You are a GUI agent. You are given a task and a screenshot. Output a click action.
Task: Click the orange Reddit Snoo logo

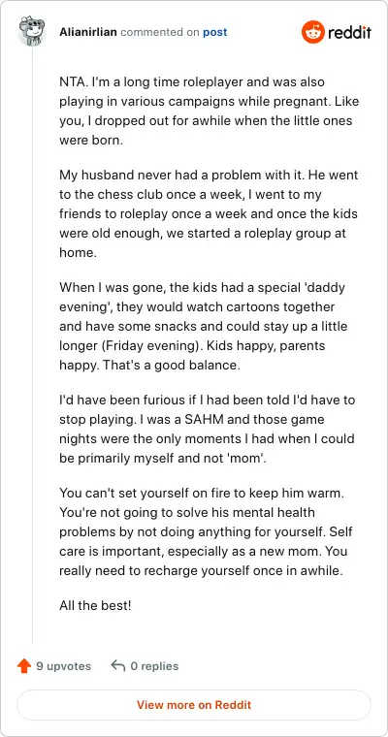point(312,32)
